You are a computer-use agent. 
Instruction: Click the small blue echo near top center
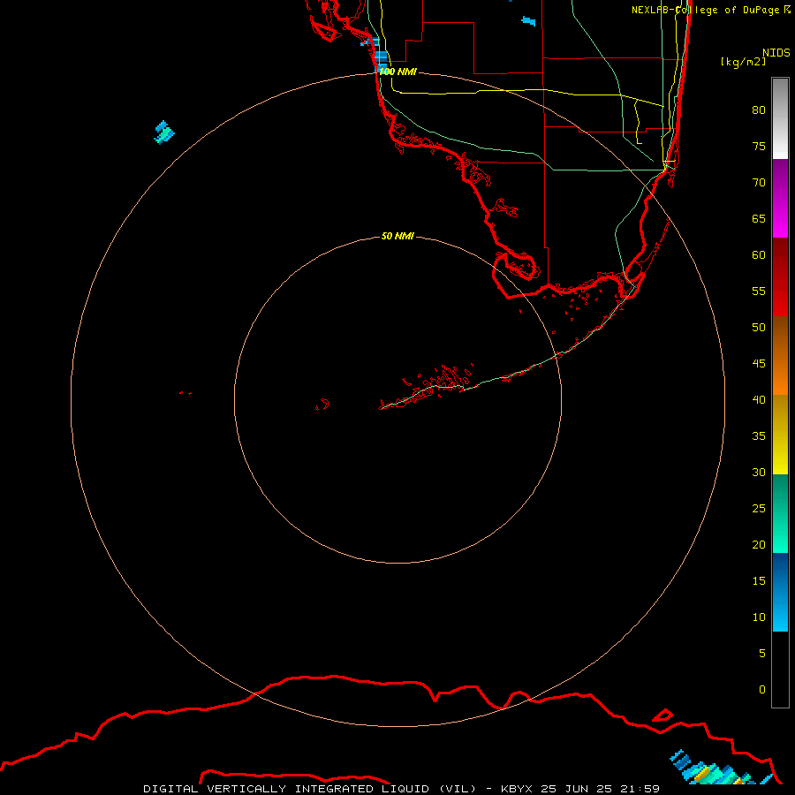coord(528,21)
